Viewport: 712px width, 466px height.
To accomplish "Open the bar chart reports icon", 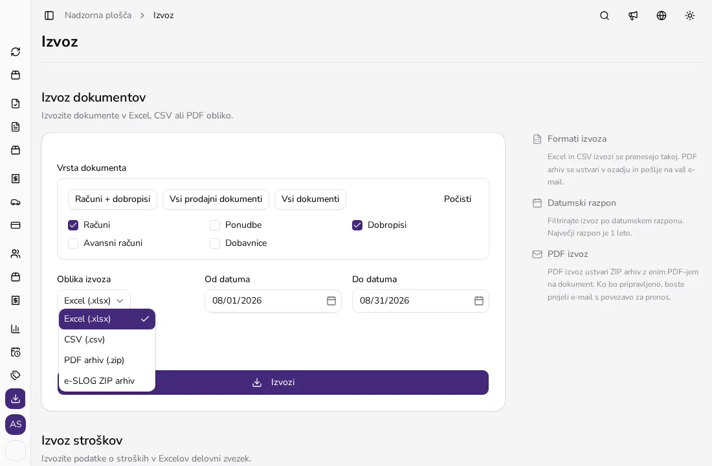I will (x=16, y=329).
